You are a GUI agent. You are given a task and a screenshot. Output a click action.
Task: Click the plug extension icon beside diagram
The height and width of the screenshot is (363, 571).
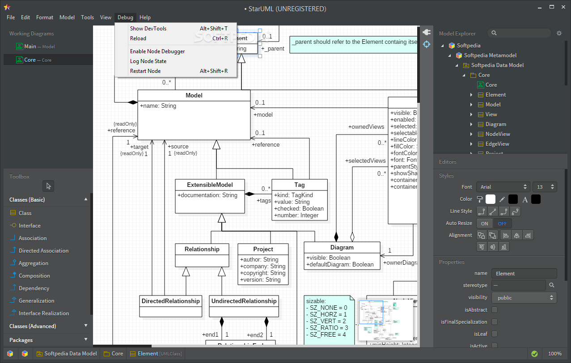point(427,32)
